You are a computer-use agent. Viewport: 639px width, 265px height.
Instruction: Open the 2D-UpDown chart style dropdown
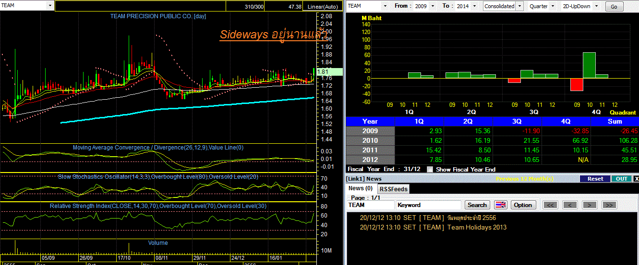pyautogui.click(x=596, y=6)
